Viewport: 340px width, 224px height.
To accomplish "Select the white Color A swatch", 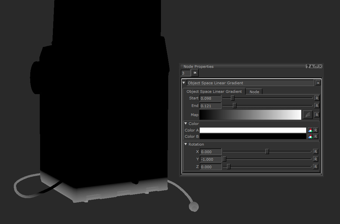I will coord(253,130).
